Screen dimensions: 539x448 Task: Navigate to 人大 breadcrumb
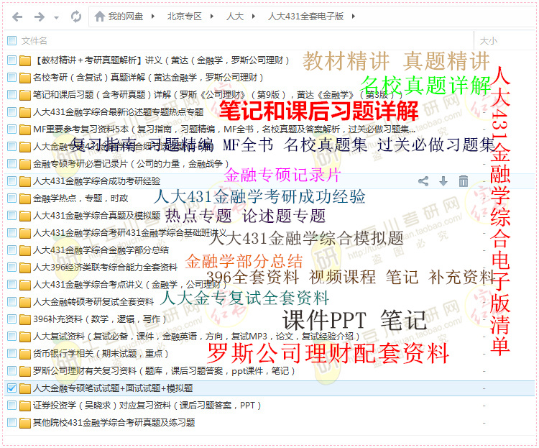click(x=234, y=16)
